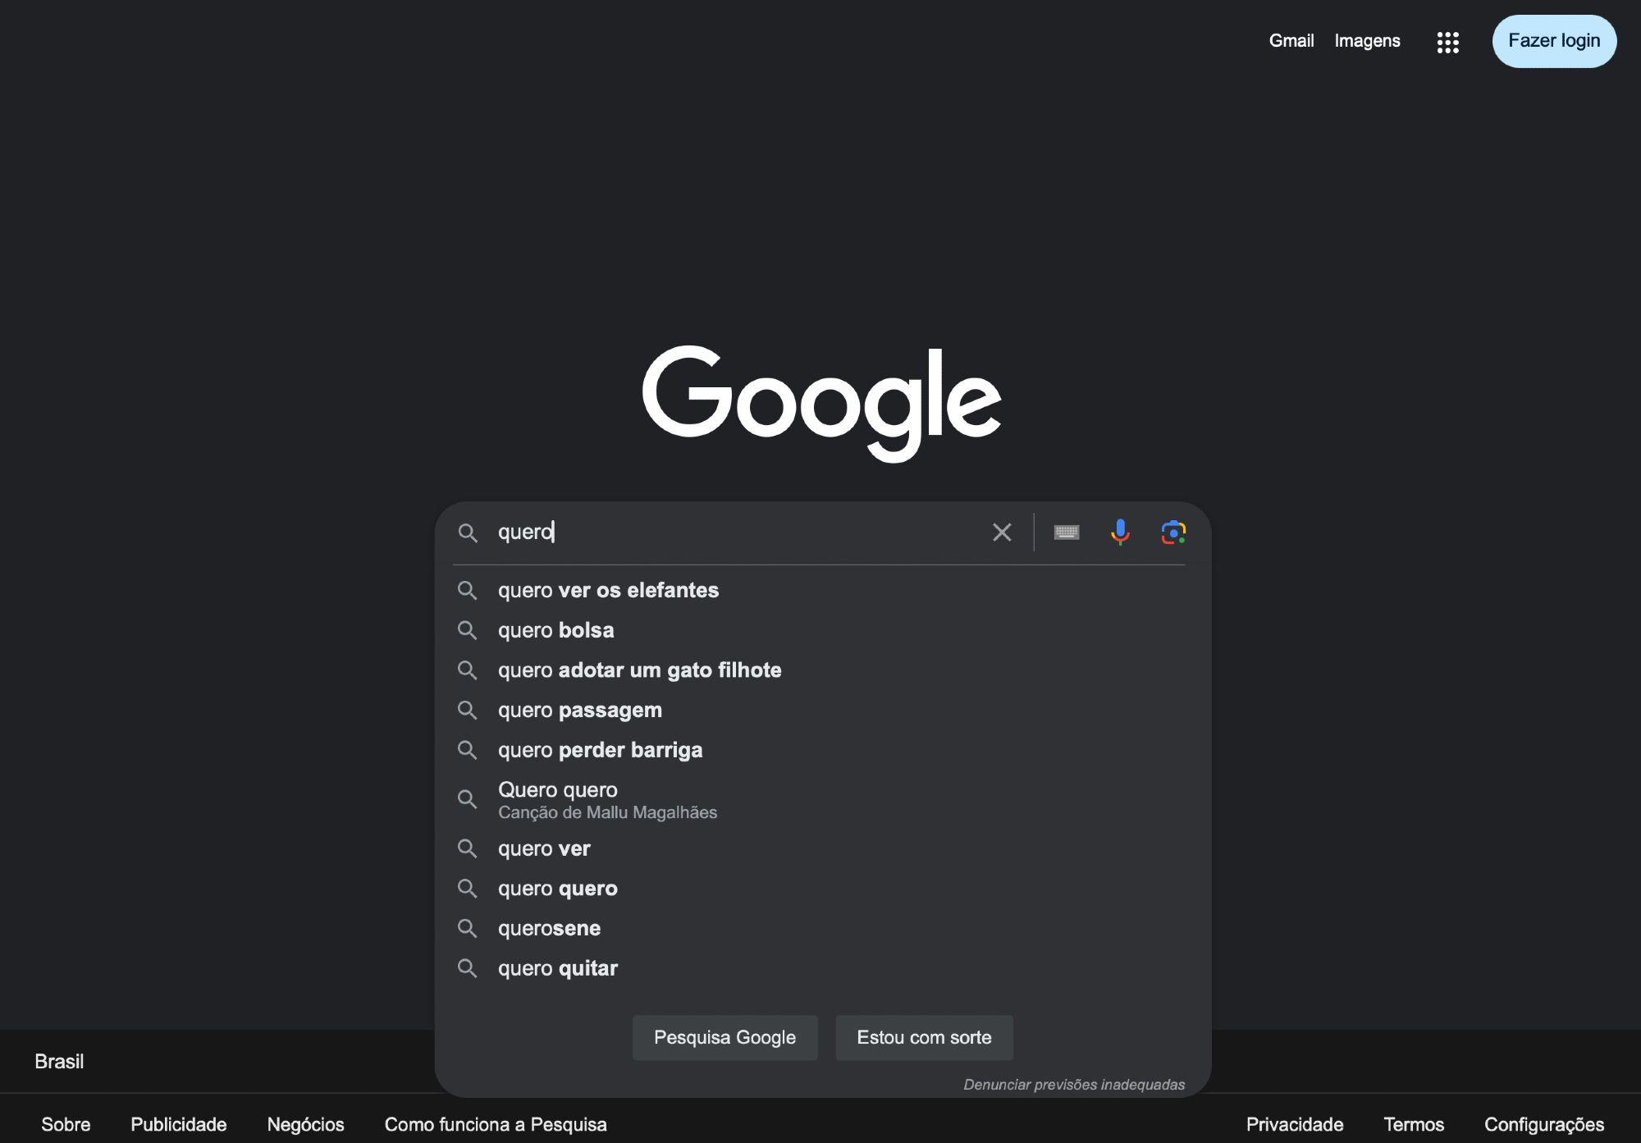
Task: Click into the search field containing 'quero'
Action: (738, 533)
